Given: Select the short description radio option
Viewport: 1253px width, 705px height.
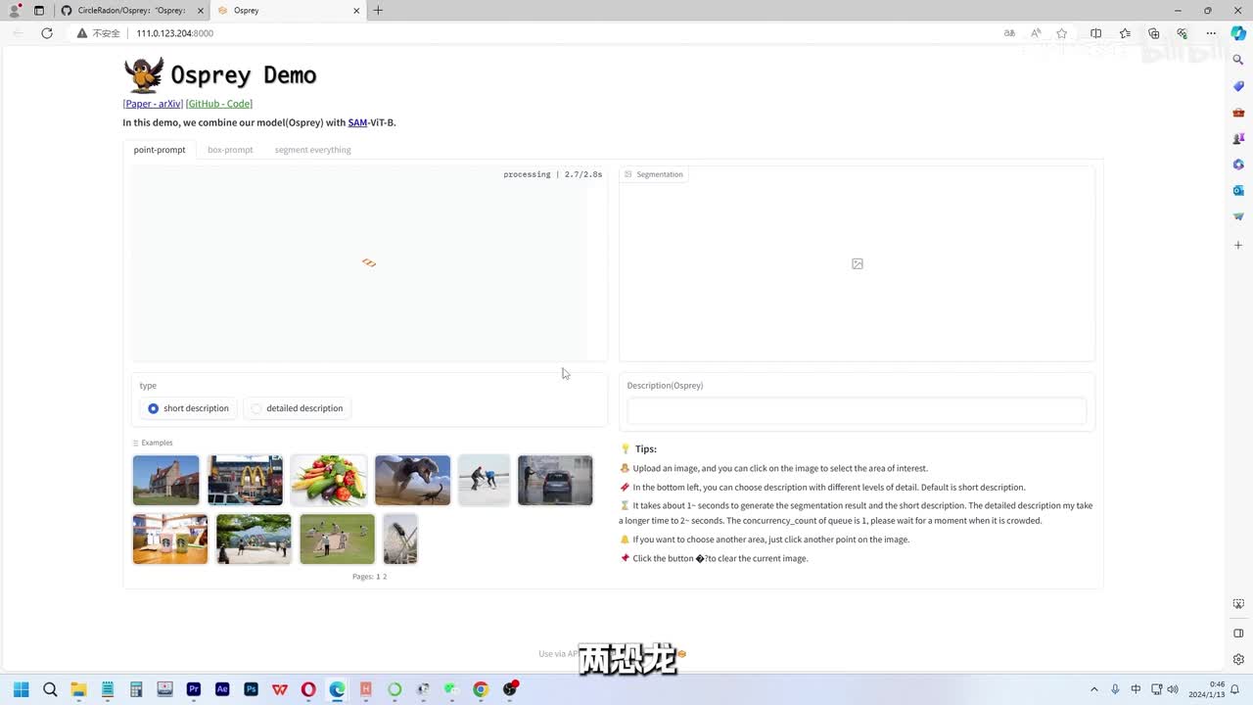Looking at the screenshot, I should pos(154,408).
